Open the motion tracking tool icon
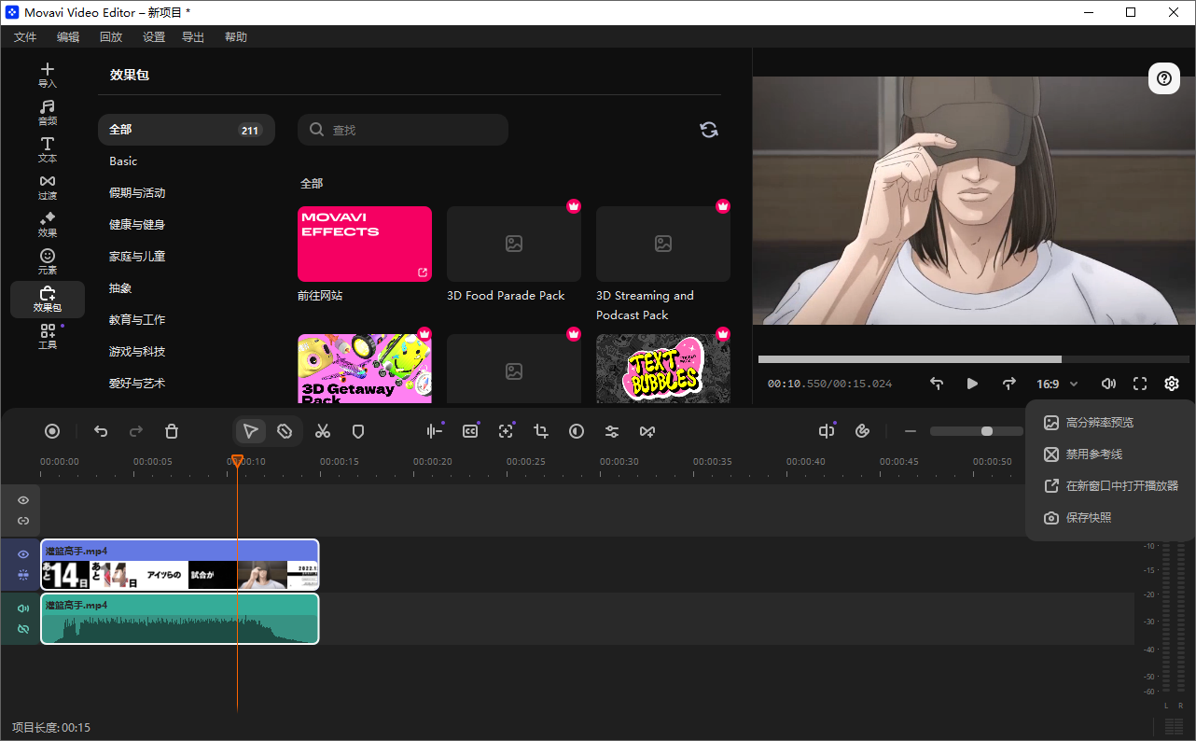The width and height of the screenshot is (1196, 741). point(506,431)
